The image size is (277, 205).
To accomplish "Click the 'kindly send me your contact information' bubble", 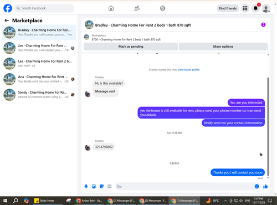I will tap(233, 123).
